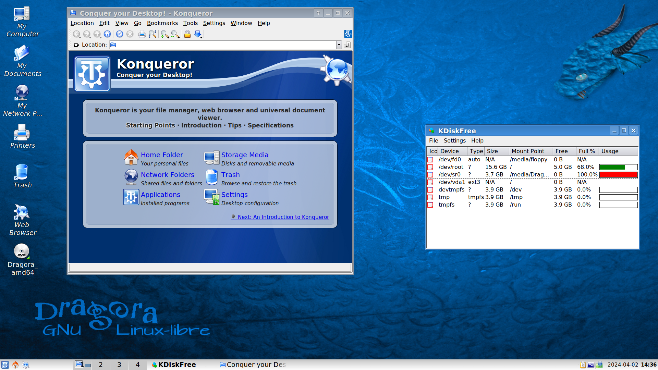Toggle the /dev/vda1 row icon box
Viewport: 658px width, 370px height.
point(430,182)
